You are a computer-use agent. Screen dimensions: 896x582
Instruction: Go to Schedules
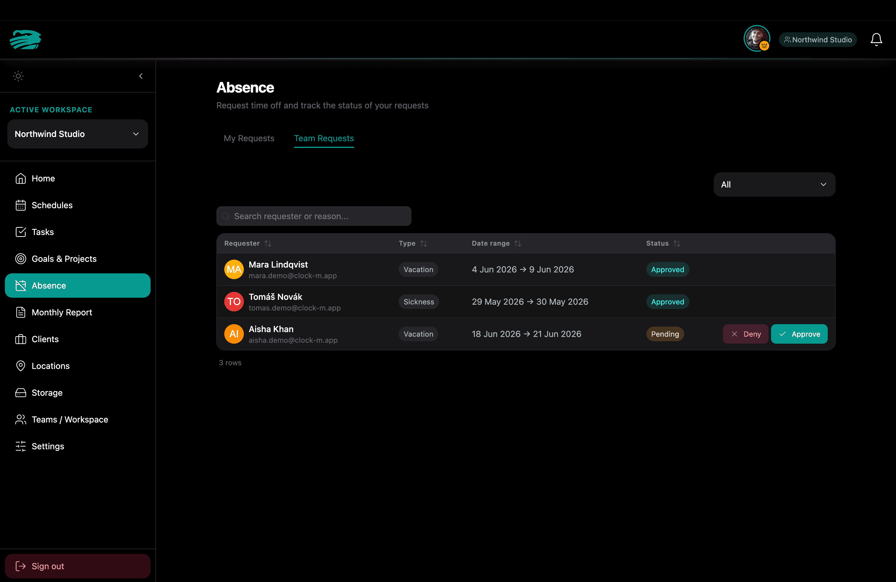[x=77, y=205]
